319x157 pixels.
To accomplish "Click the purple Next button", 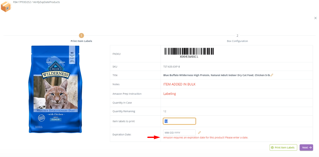I will pos(306,147).
